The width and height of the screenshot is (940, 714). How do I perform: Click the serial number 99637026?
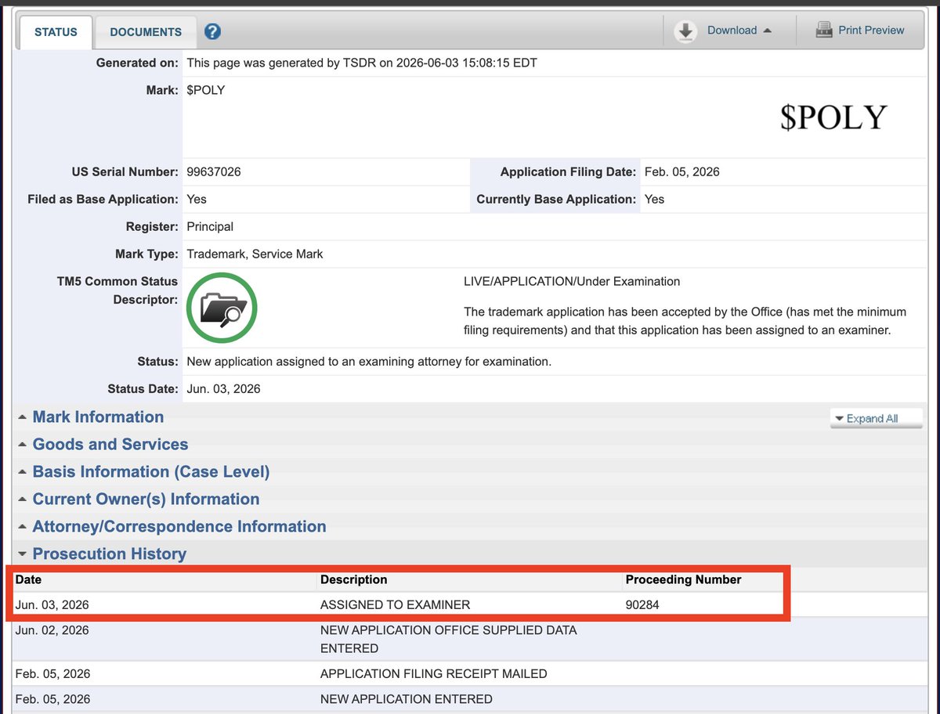pos(214,172)
